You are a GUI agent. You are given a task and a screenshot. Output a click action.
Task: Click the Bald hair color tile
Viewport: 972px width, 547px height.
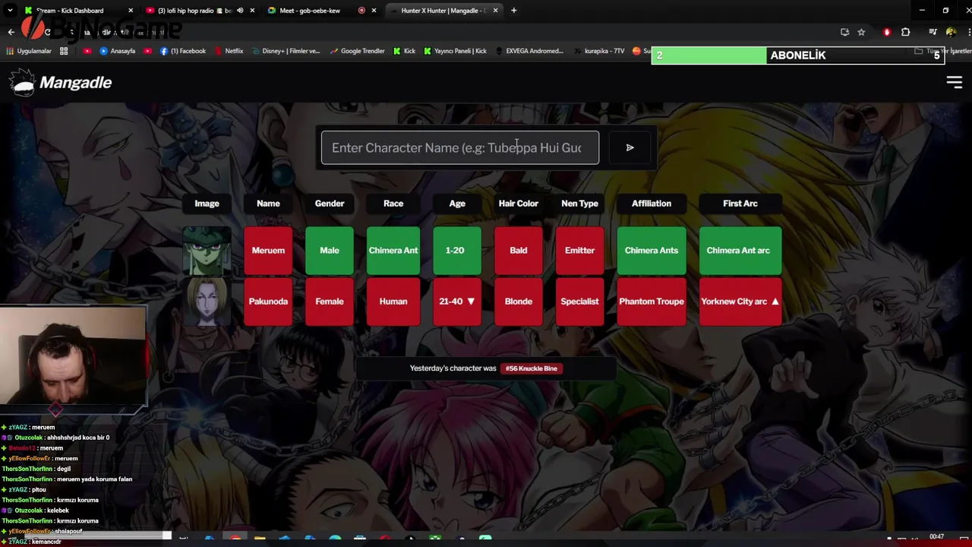coord(519,251)
